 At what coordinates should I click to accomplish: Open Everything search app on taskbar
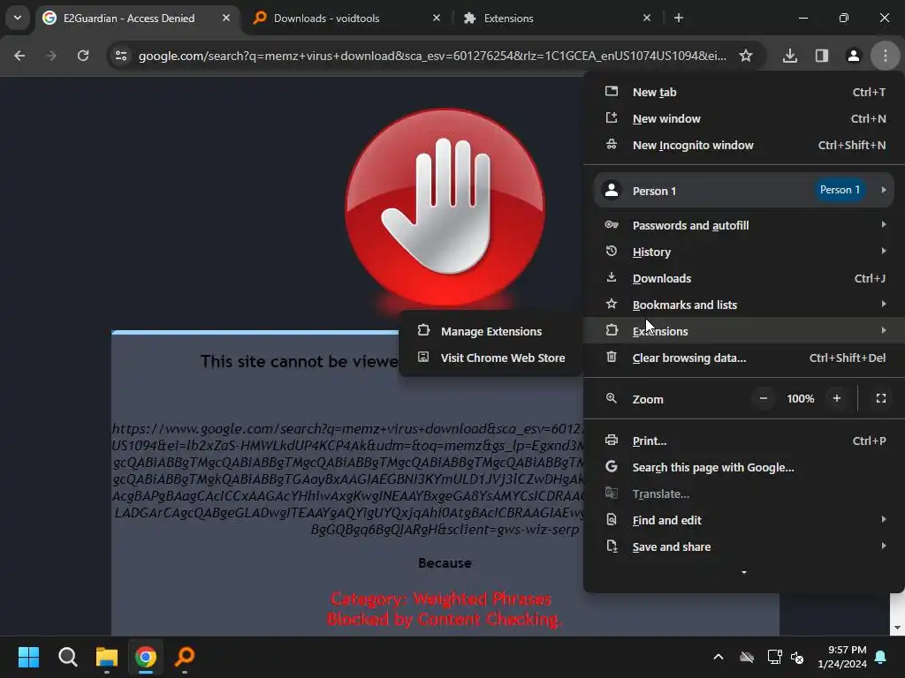185,657
